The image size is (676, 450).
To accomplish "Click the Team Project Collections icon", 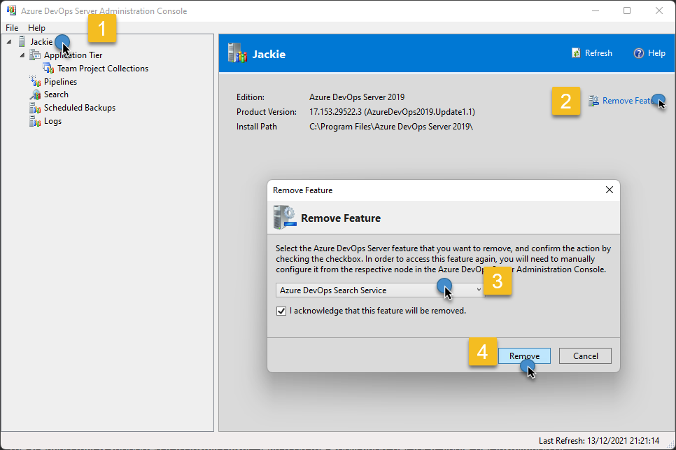I will pos(48,69).
